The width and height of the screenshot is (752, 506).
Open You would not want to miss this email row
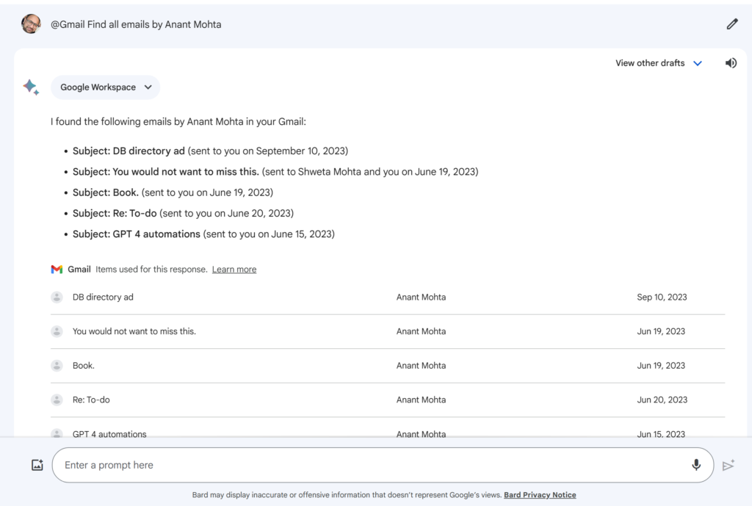[x=388, y=331]
